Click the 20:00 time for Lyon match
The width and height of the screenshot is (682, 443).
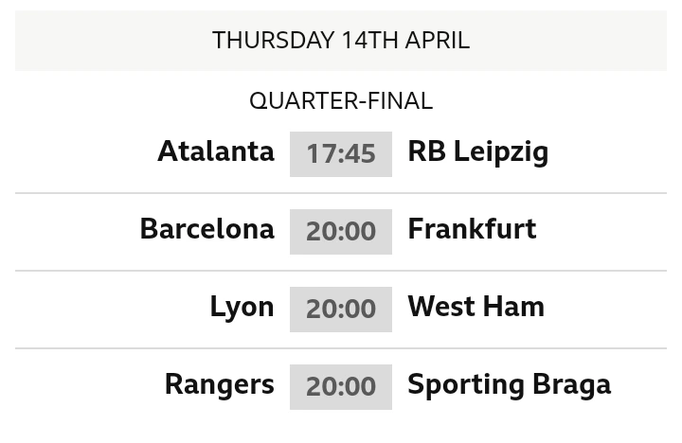click(341, 309)
